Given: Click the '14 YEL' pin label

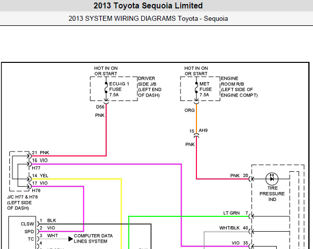Looking at the screenshot, I should click(40, 176).
